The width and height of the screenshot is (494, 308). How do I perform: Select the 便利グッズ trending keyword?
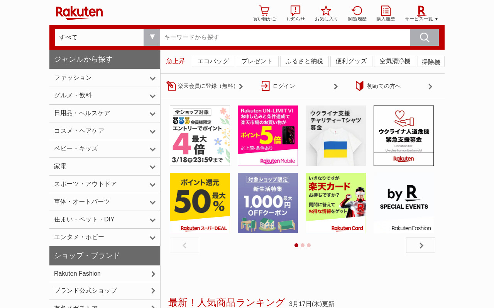pyautogui.click(x=351, y=61)
